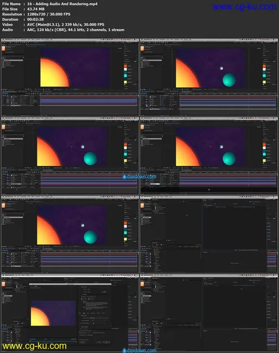Open the fourth frame thumbnail
279x353 pixels.
pyautogui.click(x=209, y=156)
